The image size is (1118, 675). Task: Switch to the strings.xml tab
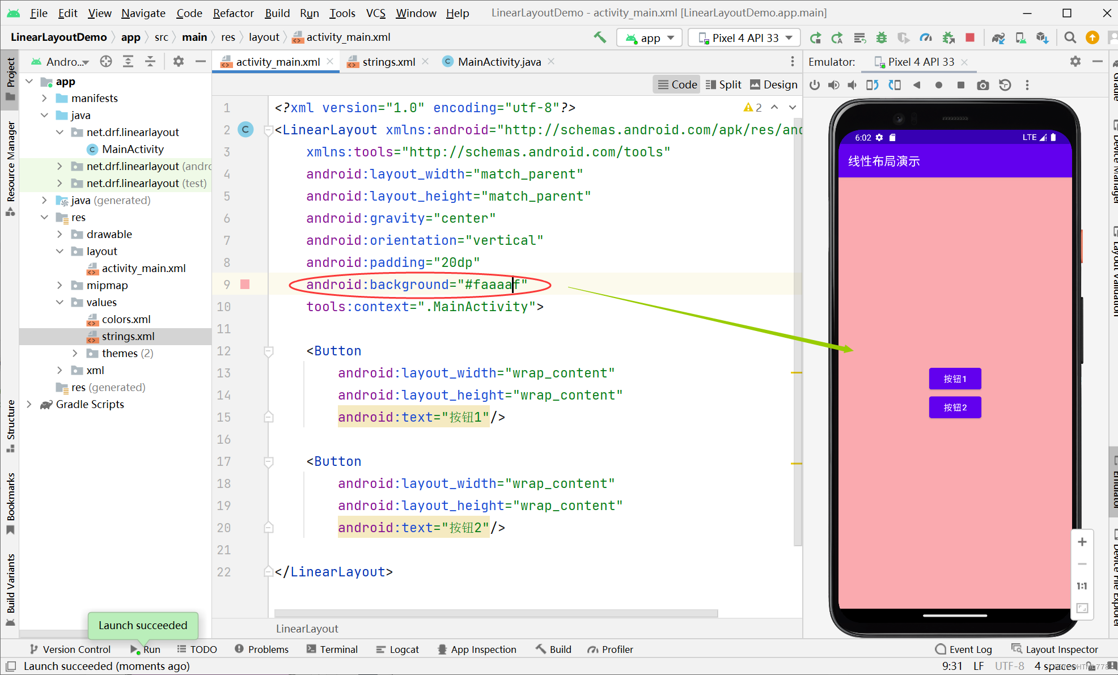[x=388, y=62]
